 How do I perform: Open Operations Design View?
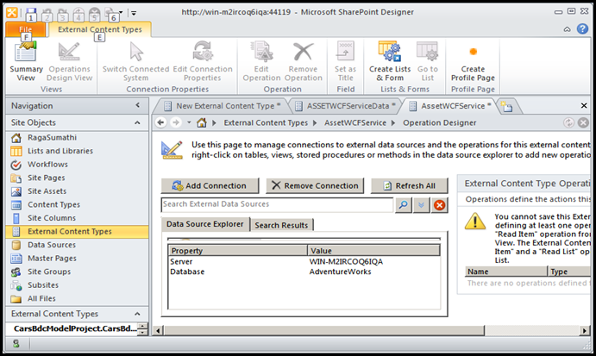[x=69, y=62]
